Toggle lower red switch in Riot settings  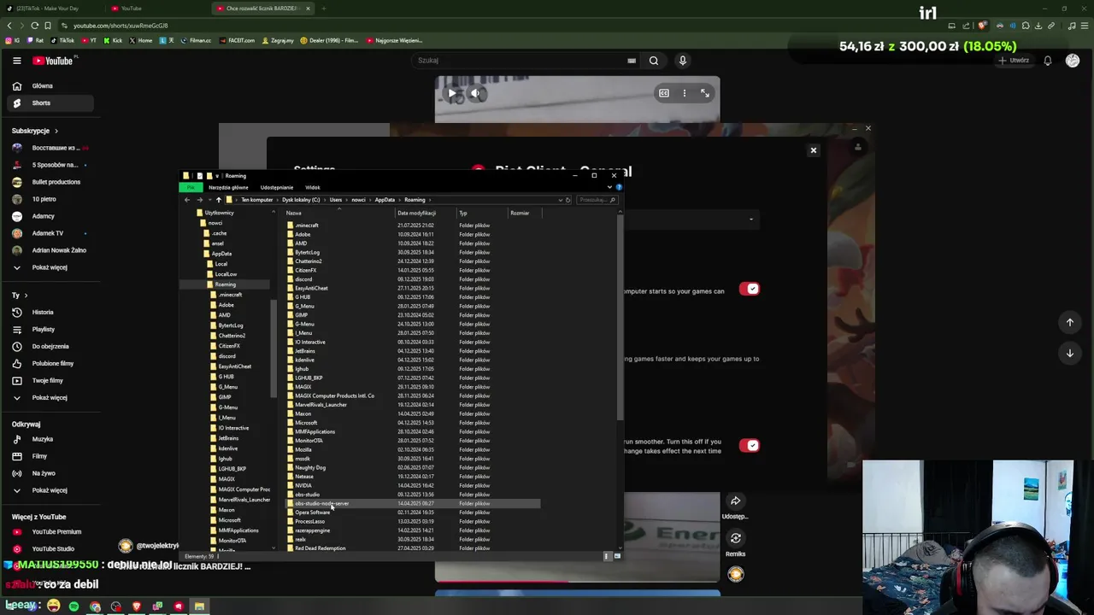point(749,445)
